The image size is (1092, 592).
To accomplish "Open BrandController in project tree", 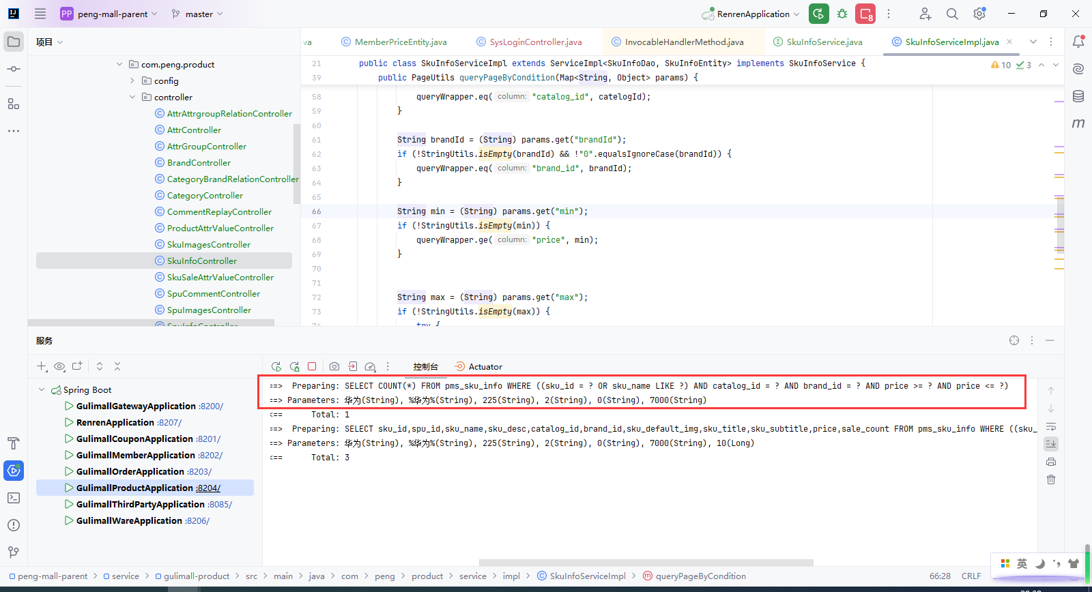I will pyautogui.click(x=199, y=162).
